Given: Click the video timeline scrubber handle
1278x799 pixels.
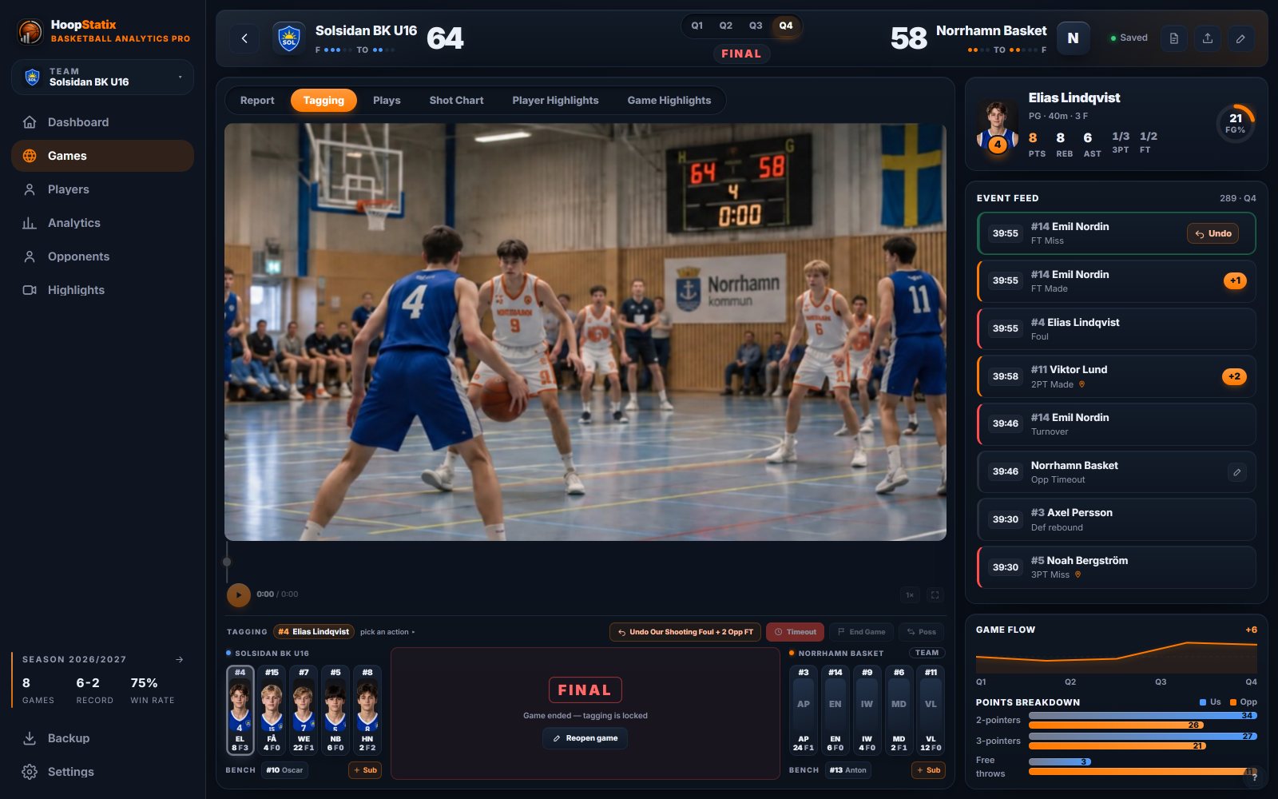Looking at the screenshot, I should click(227, 562).
